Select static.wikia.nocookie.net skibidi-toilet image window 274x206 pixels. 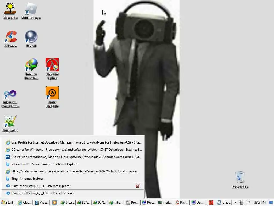click(73, 171)
